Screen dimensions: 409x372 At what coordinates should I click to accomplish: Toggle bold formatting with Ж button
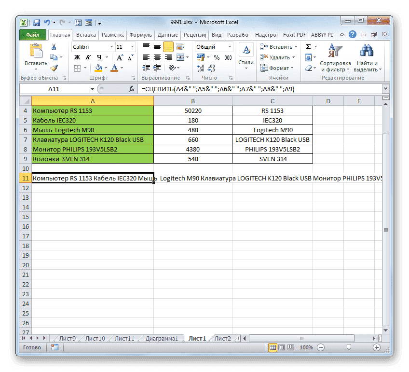point(77,56)
